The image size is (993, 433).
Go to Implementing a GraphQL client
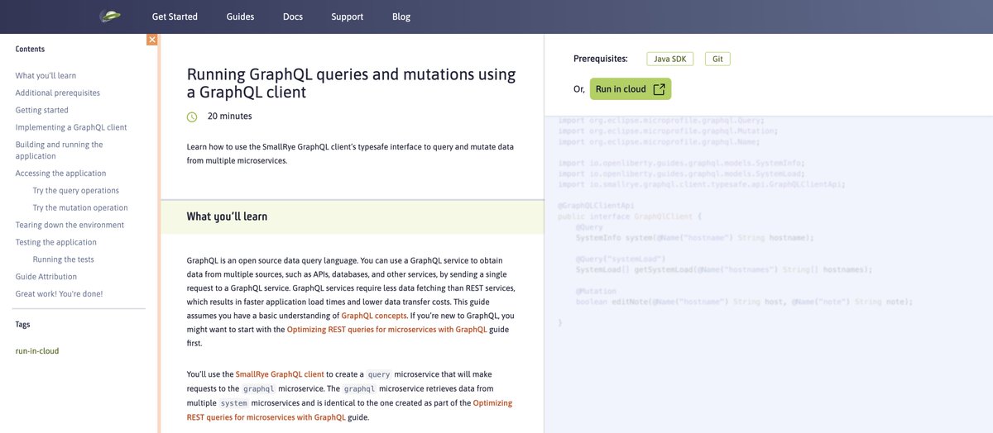(71, 127)
